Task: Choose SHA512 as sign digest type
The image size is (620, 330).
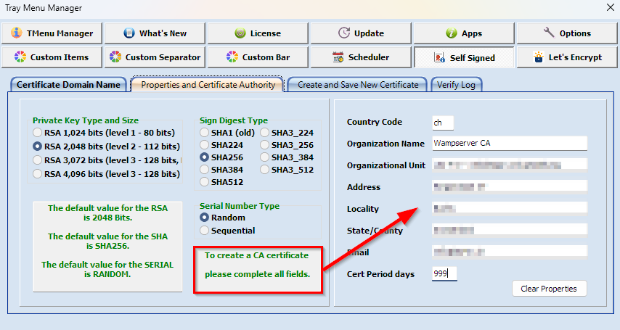Action: (205, 181)
